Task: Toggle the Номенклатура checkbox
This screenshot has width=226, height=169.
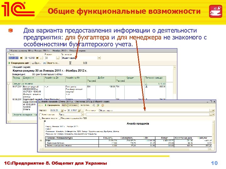Action: (40, 115)
